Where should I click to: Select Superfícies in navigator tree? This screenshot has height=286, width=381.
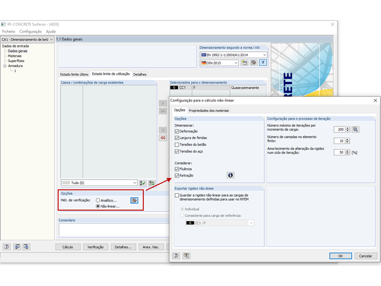click(16, 61)
